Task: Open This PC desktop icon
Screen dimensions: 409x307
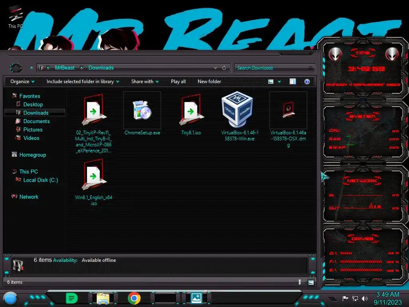Action: click(x=16, y=17)
